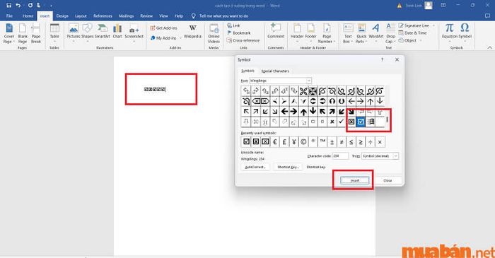
Task: Add a new Comment
Action: click(276, 32)
